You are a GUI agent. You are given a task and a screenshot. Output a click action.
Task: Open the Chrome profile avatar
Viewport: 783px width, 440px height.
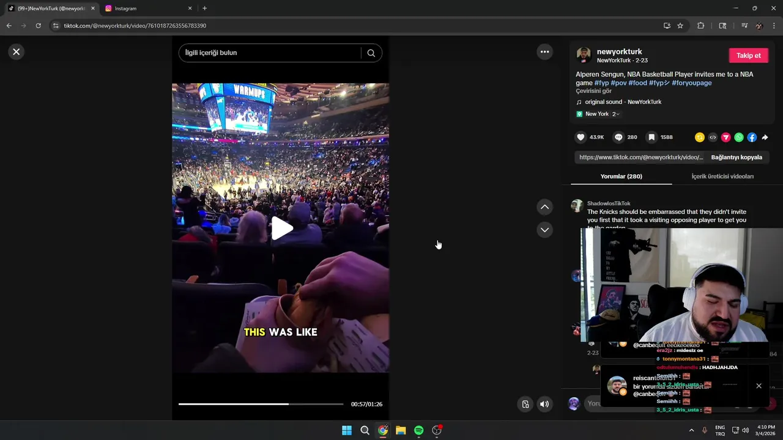click(x=759, y=26)
